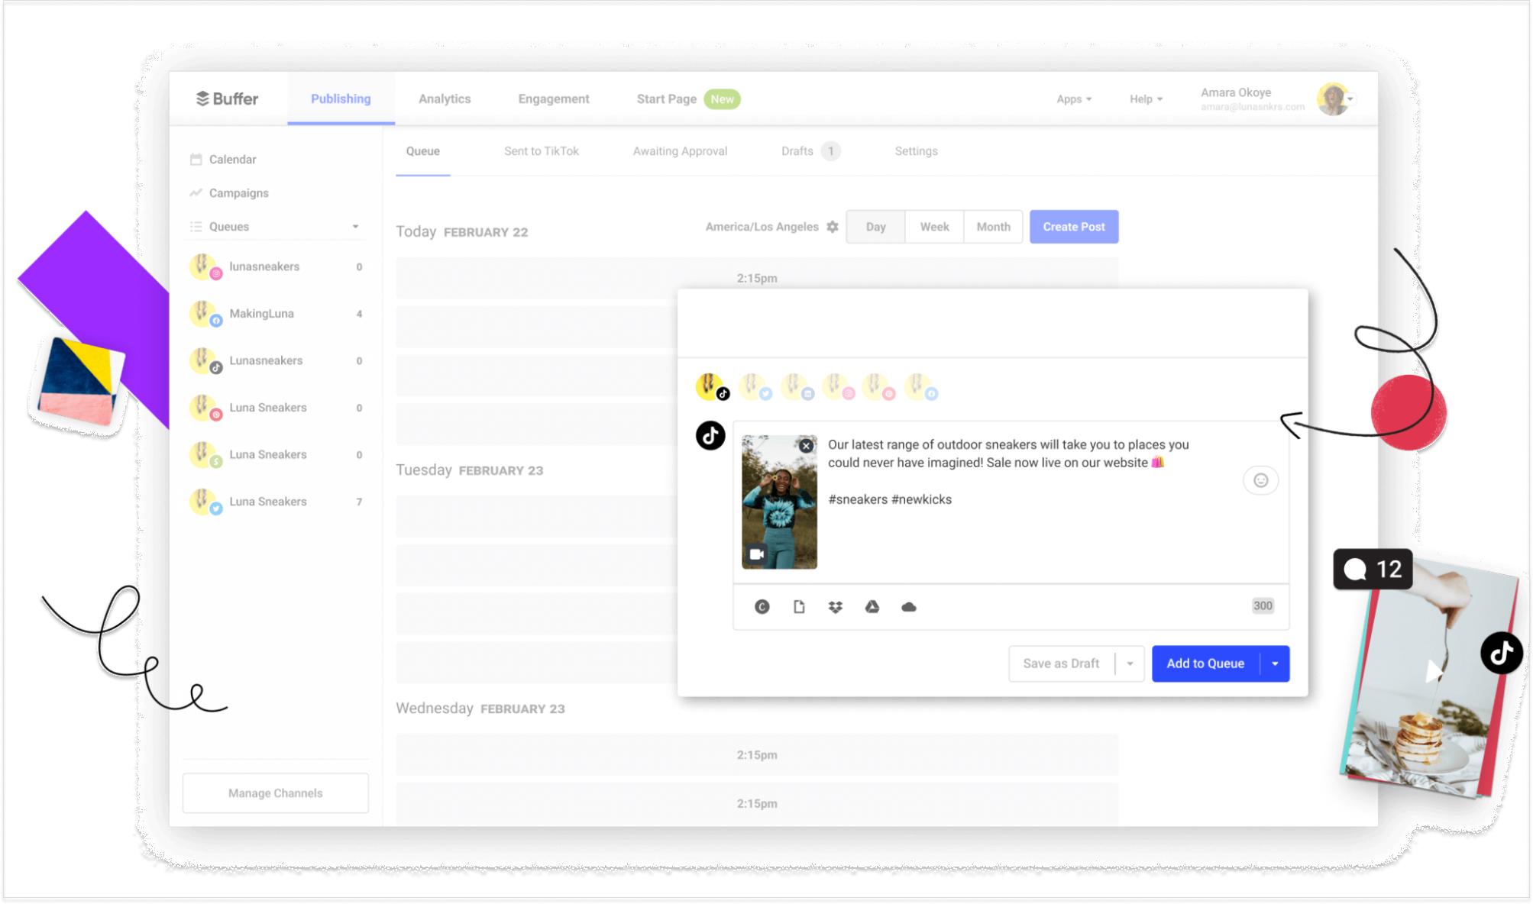The height and width of the screenshot is (904, 1533).
Task: Click the Manage Channels button
Action: point(276,793)
